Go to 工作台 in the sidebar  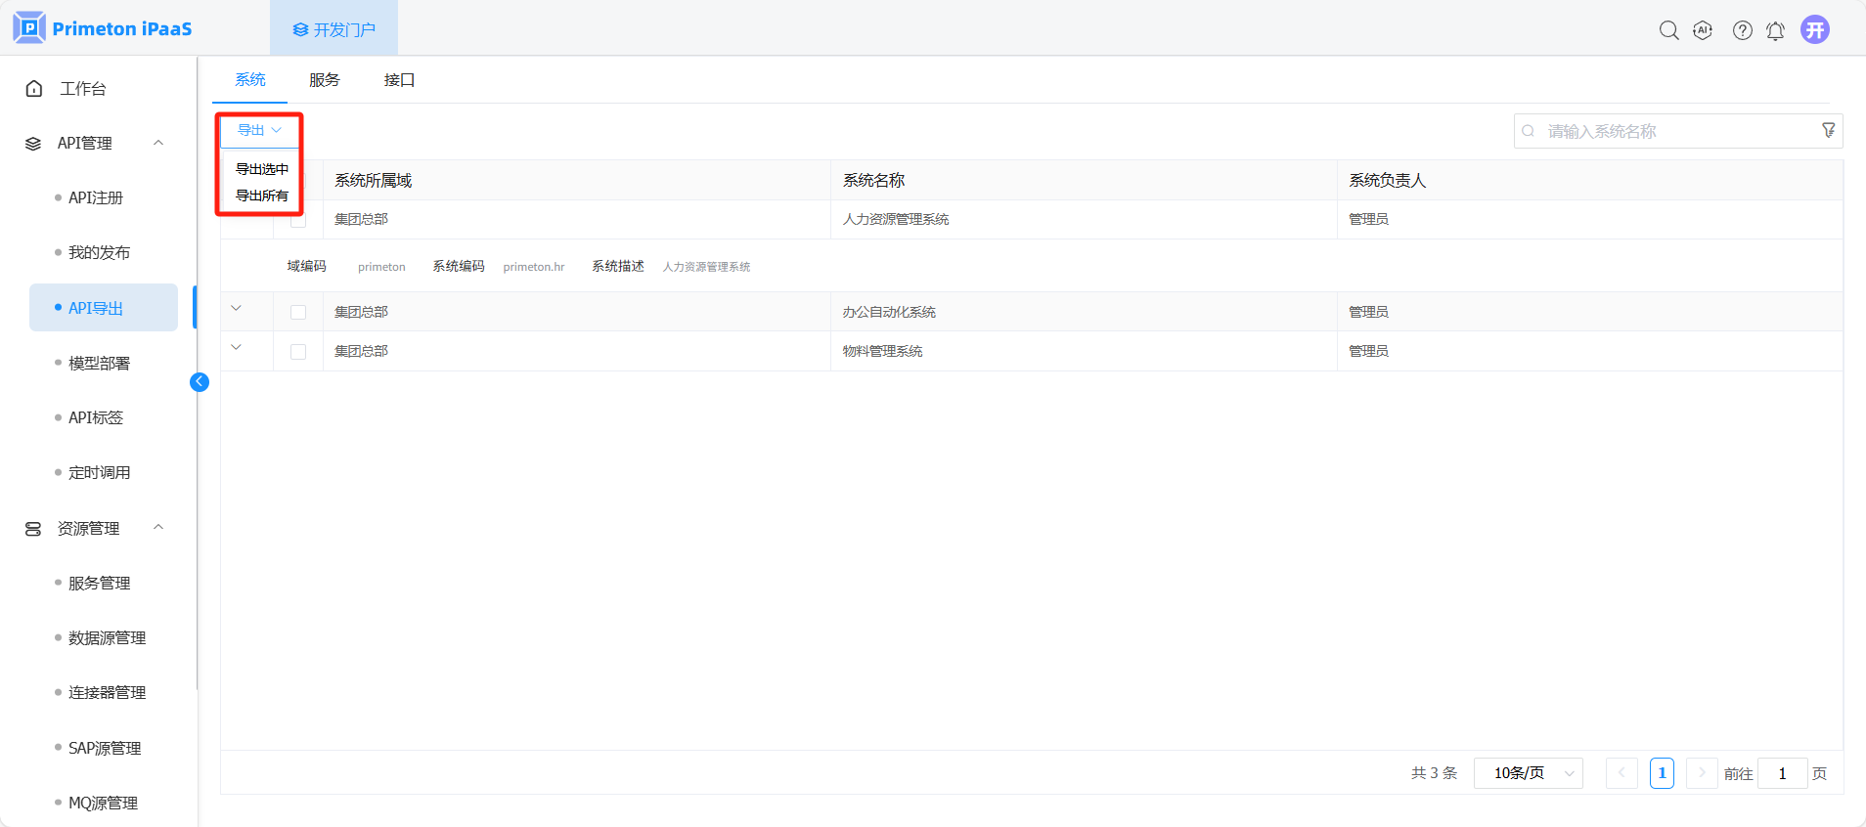[83, 88]
